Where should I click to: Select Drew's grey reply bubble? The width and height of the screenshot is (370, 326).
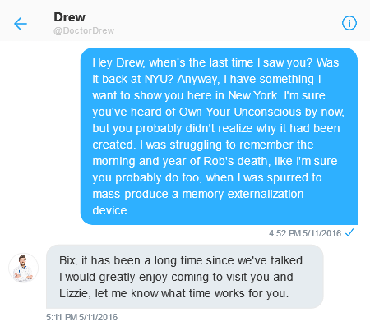click(x=184, y=277)
